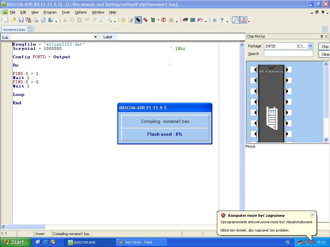Open the Program menu
The height and width of the screenshot is (247, 330).
(50, 12)
